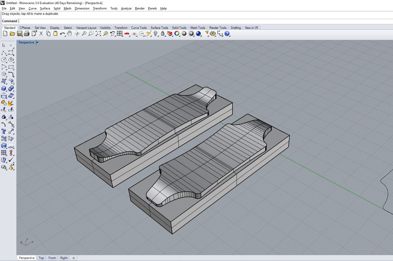The image size is (393, 261).
Task: Click the blue sphere Render icon
Action: [x=198, y=33]
